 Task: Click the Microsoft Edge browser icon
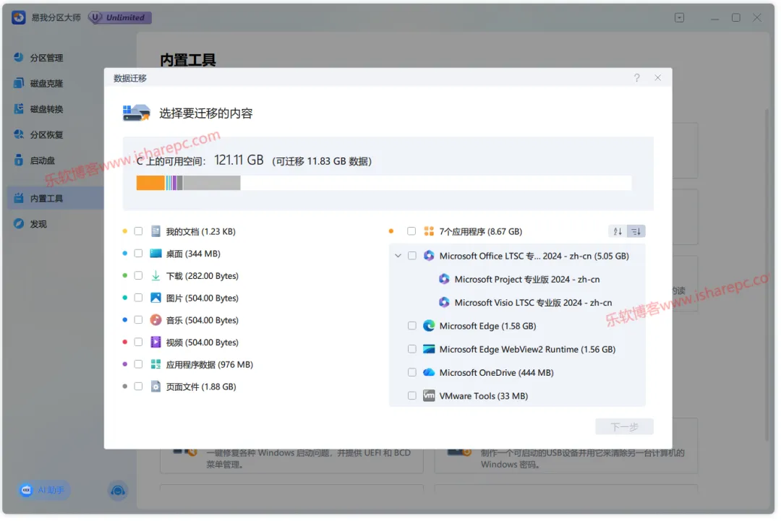pos(430,327)
